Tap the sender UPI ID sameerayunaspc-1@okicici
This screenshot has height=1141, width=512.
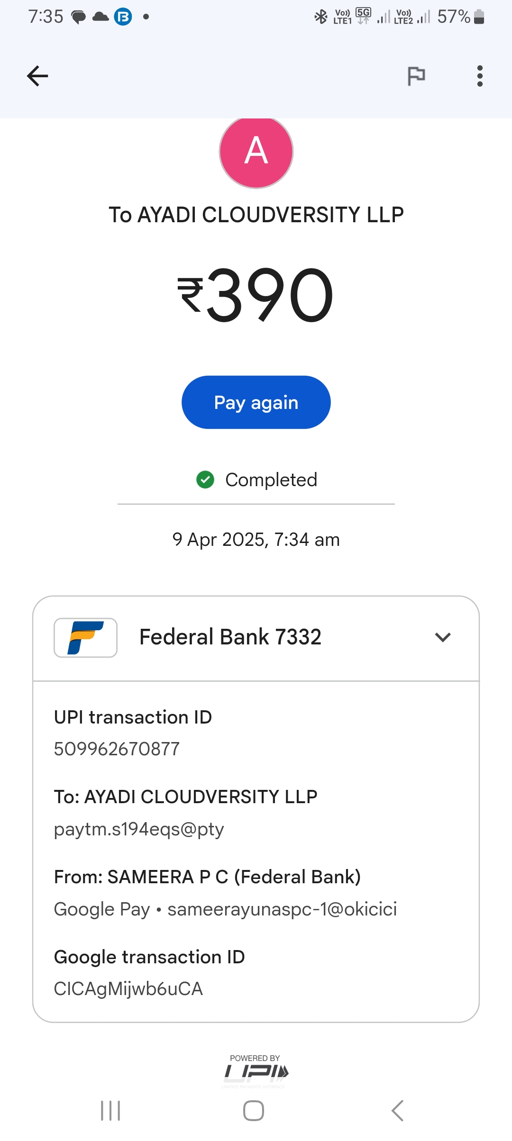tap(282, 909)
